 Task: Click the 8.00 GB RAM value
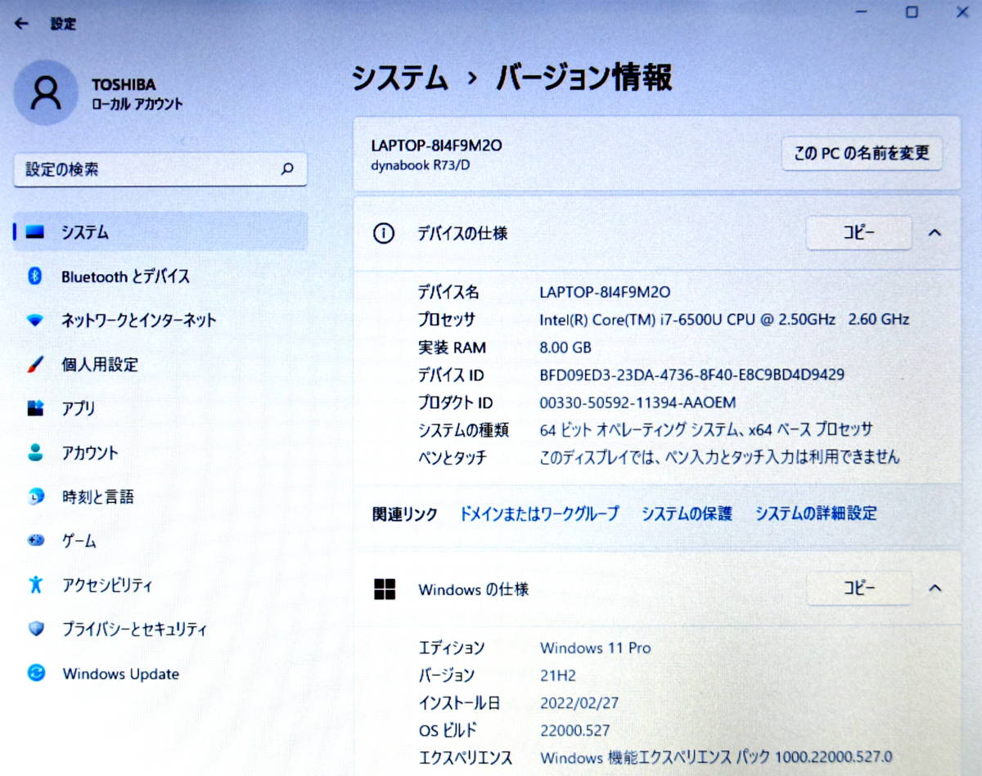click(565, 348)
